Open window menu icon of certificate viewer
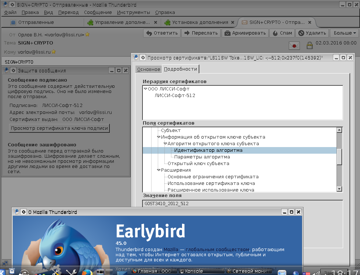The image size is (360, 275). pos(136,57)
